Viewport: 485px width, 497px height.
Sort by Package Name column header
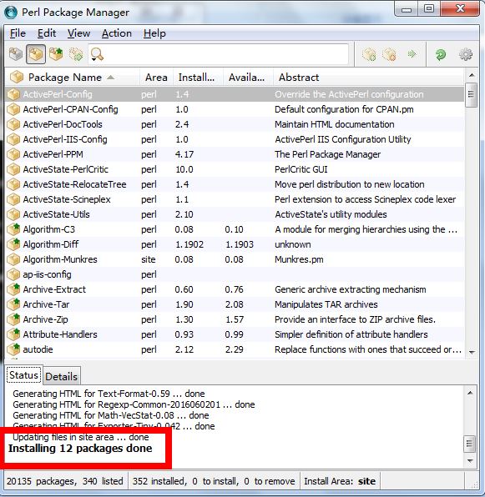pyautogui.click(x=73, y=78)
